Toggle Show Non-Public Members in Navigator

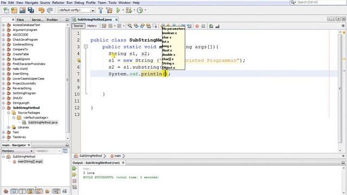(30, 191)
